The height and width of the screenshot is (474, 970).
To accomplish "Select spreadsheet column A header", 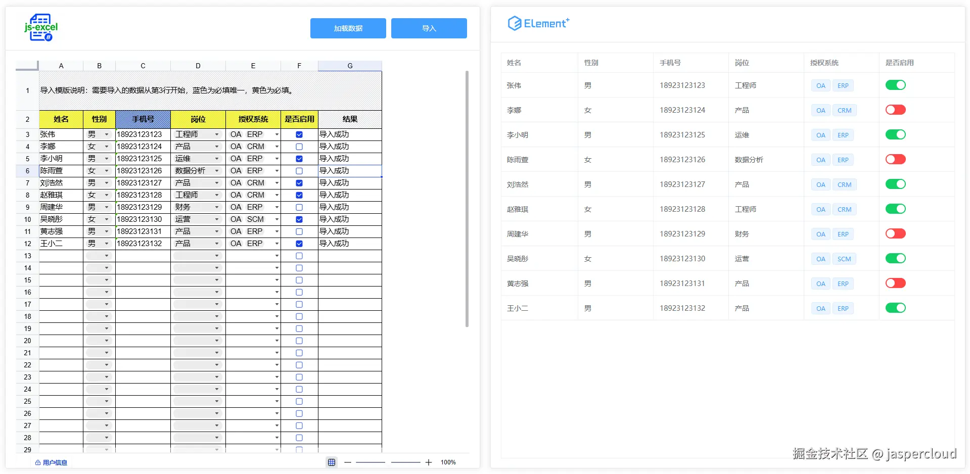I will 61,66.
